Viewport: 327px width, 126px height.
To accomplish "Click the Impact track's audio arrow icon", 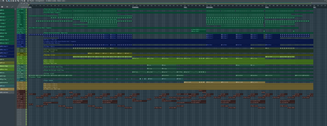I will pyautogui.click(x=24, y=99).
